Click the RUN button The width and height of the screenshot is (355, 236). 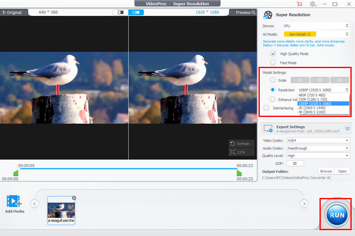[x=337, y=215]
